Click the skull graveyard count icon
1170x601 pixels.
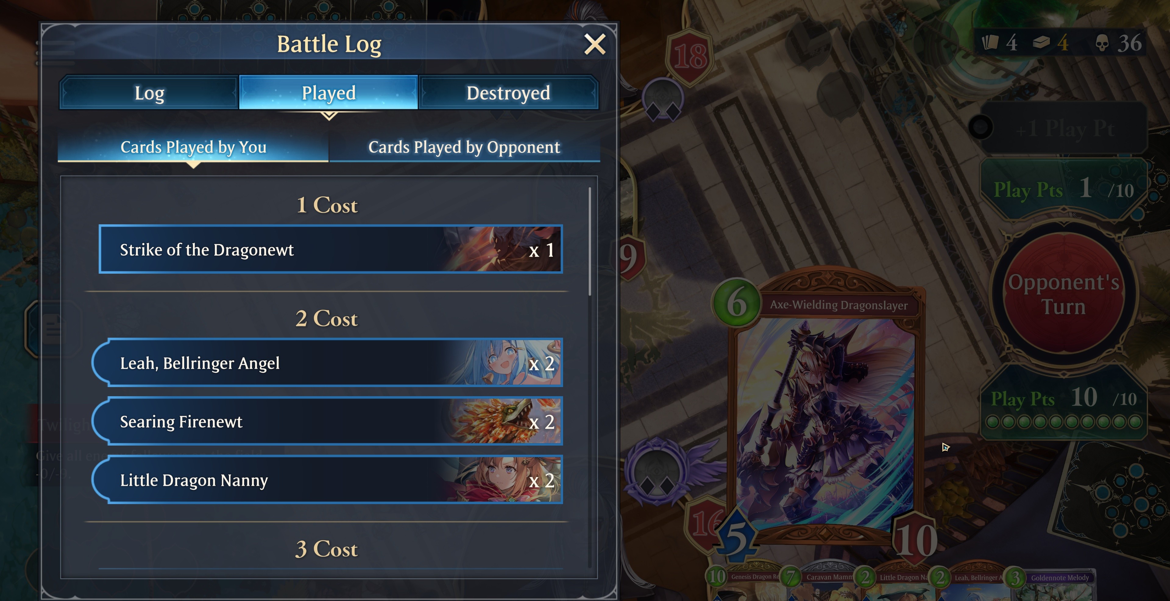[1101, 43]
